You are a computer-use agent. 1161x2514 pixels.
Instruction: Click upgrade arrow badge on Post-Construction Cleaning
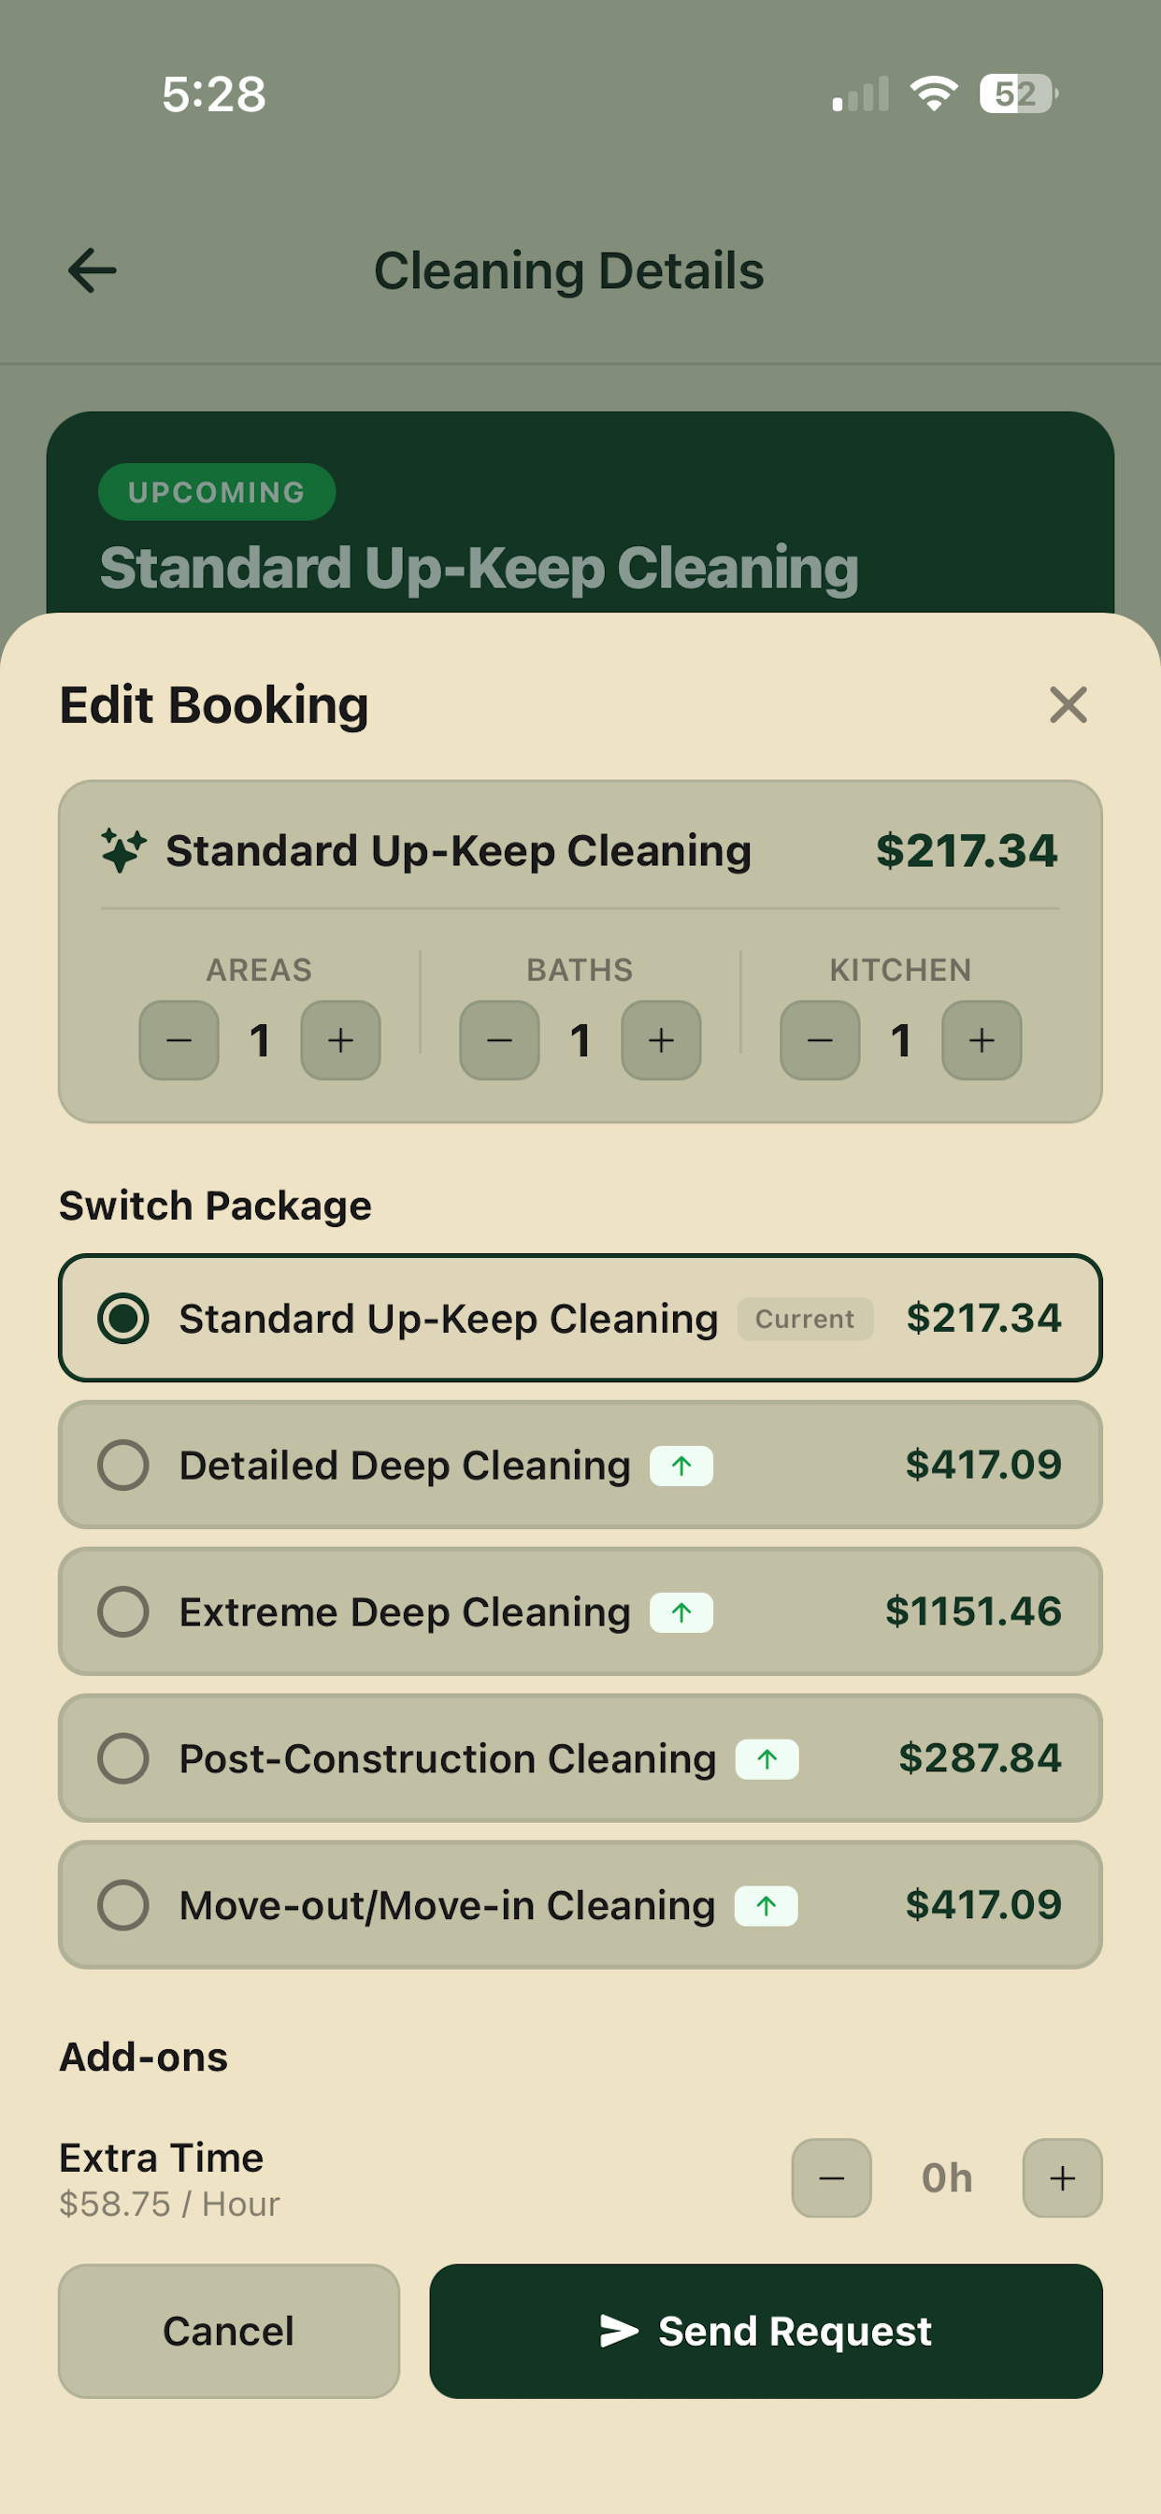pos(767,1758)
